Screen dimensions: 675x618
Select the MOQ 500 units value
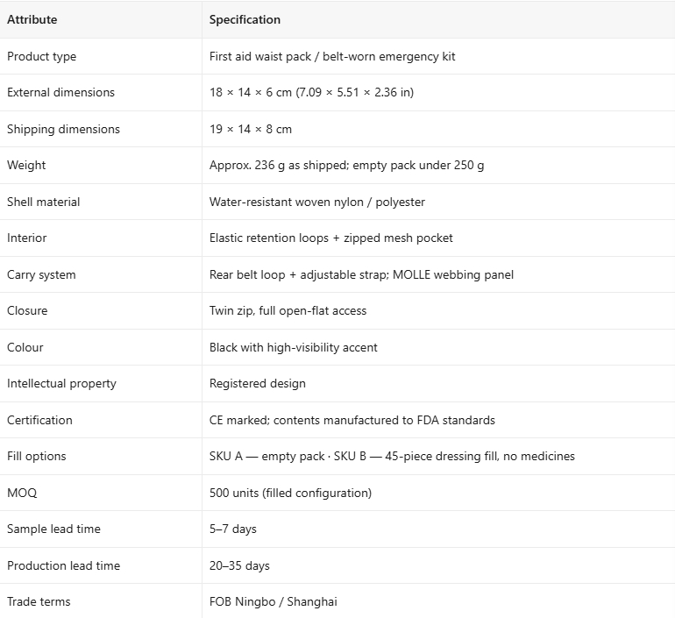click(x=290, y=493)
